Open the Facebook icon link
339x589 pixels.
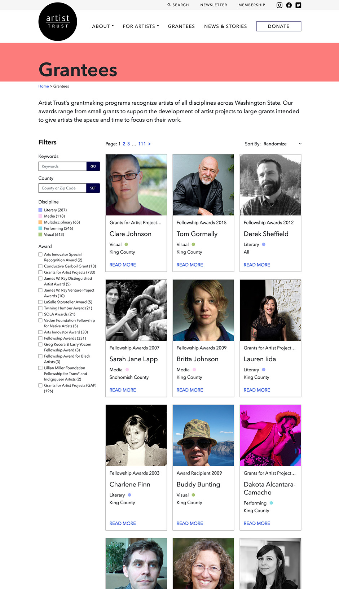tap(289, 5)
